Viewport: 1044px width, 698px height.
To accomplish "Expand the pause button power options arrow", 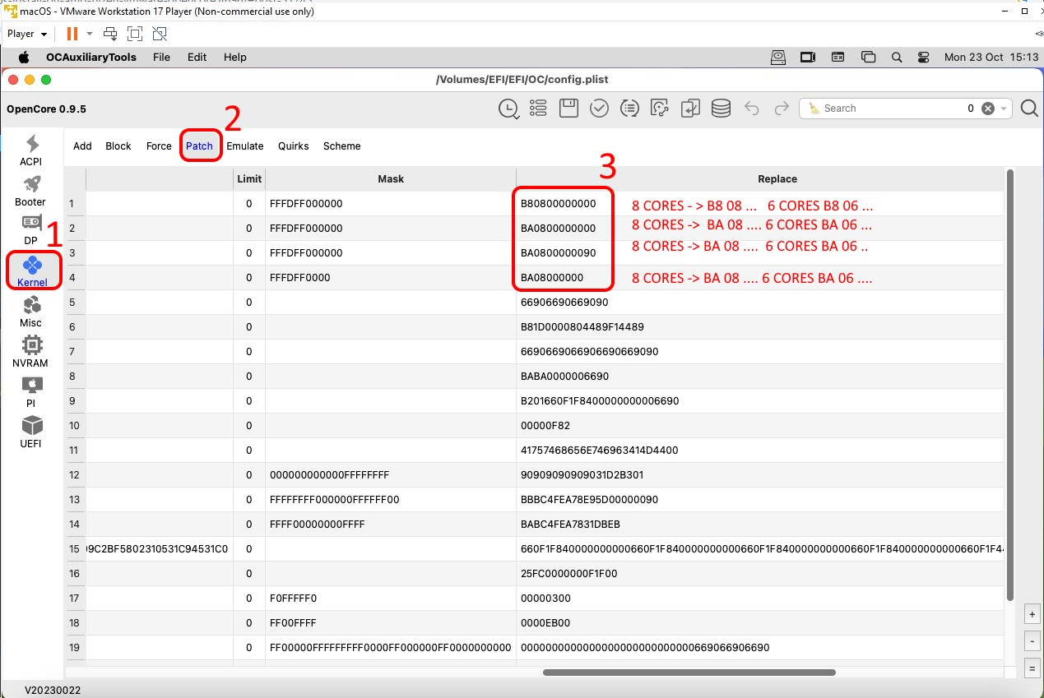I will (90, 34).
